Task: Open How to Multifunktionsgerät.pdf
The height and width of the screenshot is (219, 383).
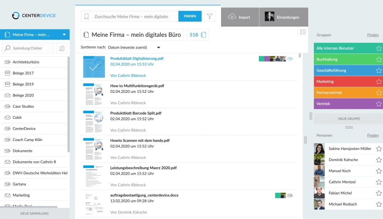Action: point(137,86)
